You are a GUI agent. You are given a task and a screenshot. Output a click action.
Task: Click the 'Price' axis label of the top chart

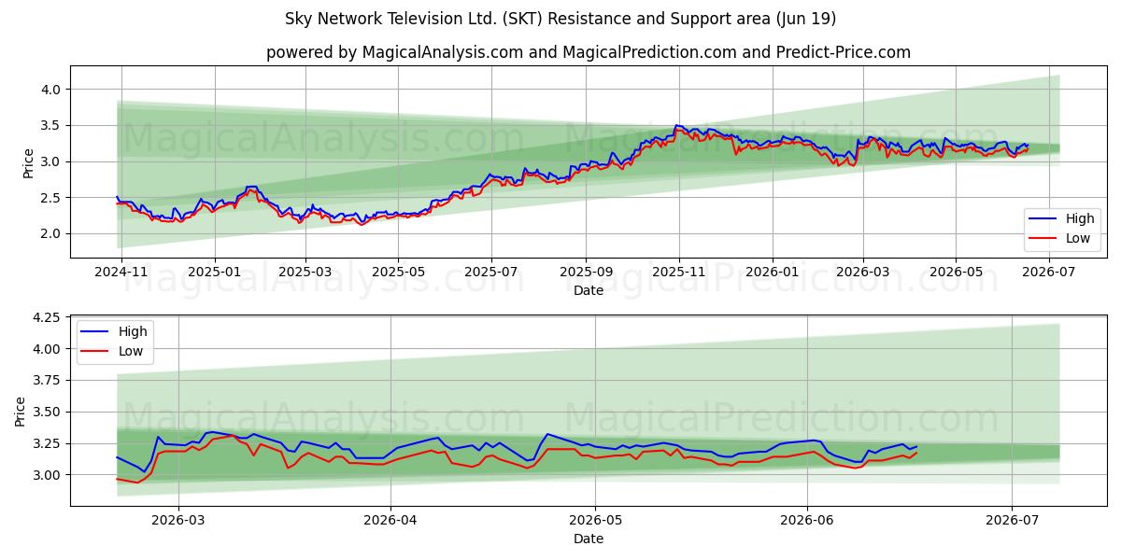(x=28, y=162)
